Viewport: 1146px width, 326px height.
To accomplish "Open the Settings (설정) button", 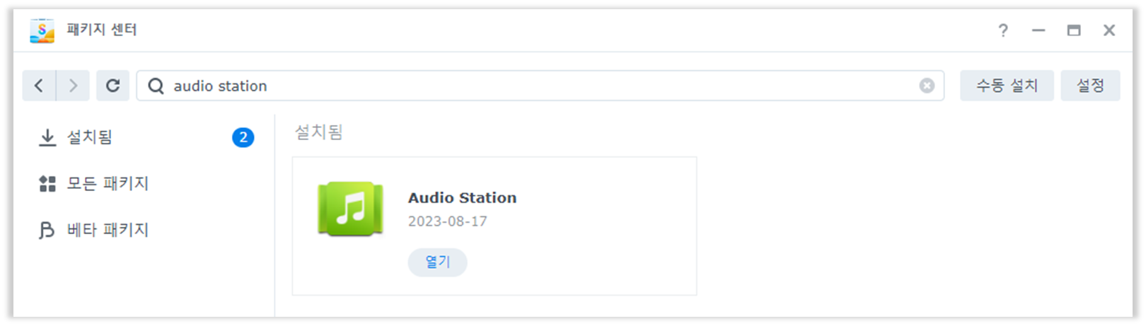I will click(x=1090, y=86).
